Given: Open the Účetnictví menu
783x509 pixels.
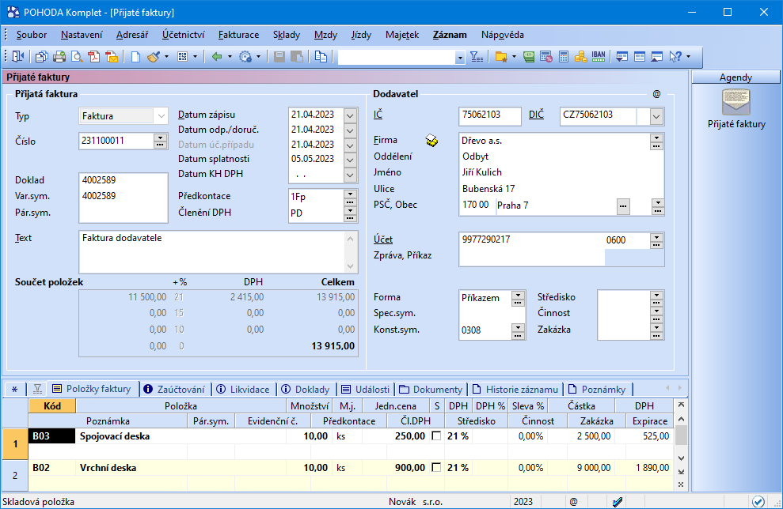Looking at the screenshot, I should tap(183, 35).
